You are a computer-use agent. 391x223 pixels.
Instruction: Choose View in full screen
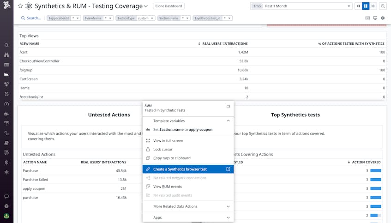pyautogui.click(x=188, y=141)
